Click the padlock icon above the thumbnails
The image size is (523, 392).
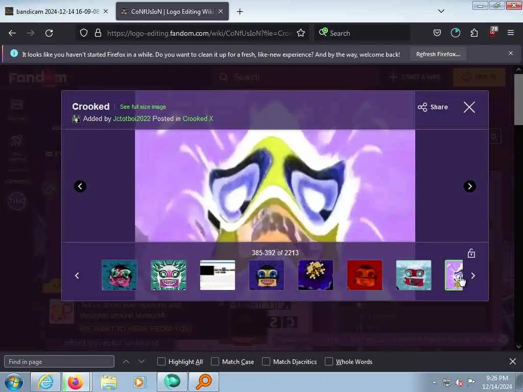pos(471,253)
